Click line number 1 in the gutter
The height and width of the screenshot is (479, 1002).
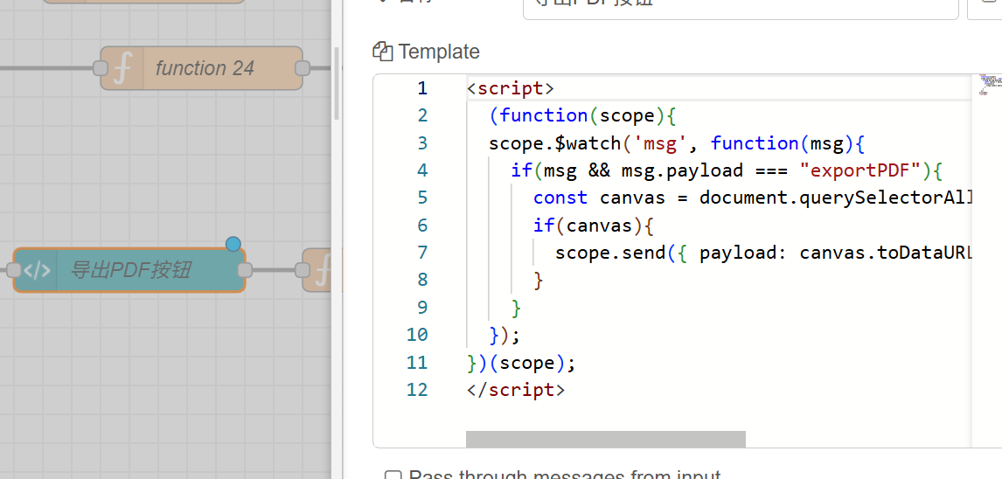(421, 88)
